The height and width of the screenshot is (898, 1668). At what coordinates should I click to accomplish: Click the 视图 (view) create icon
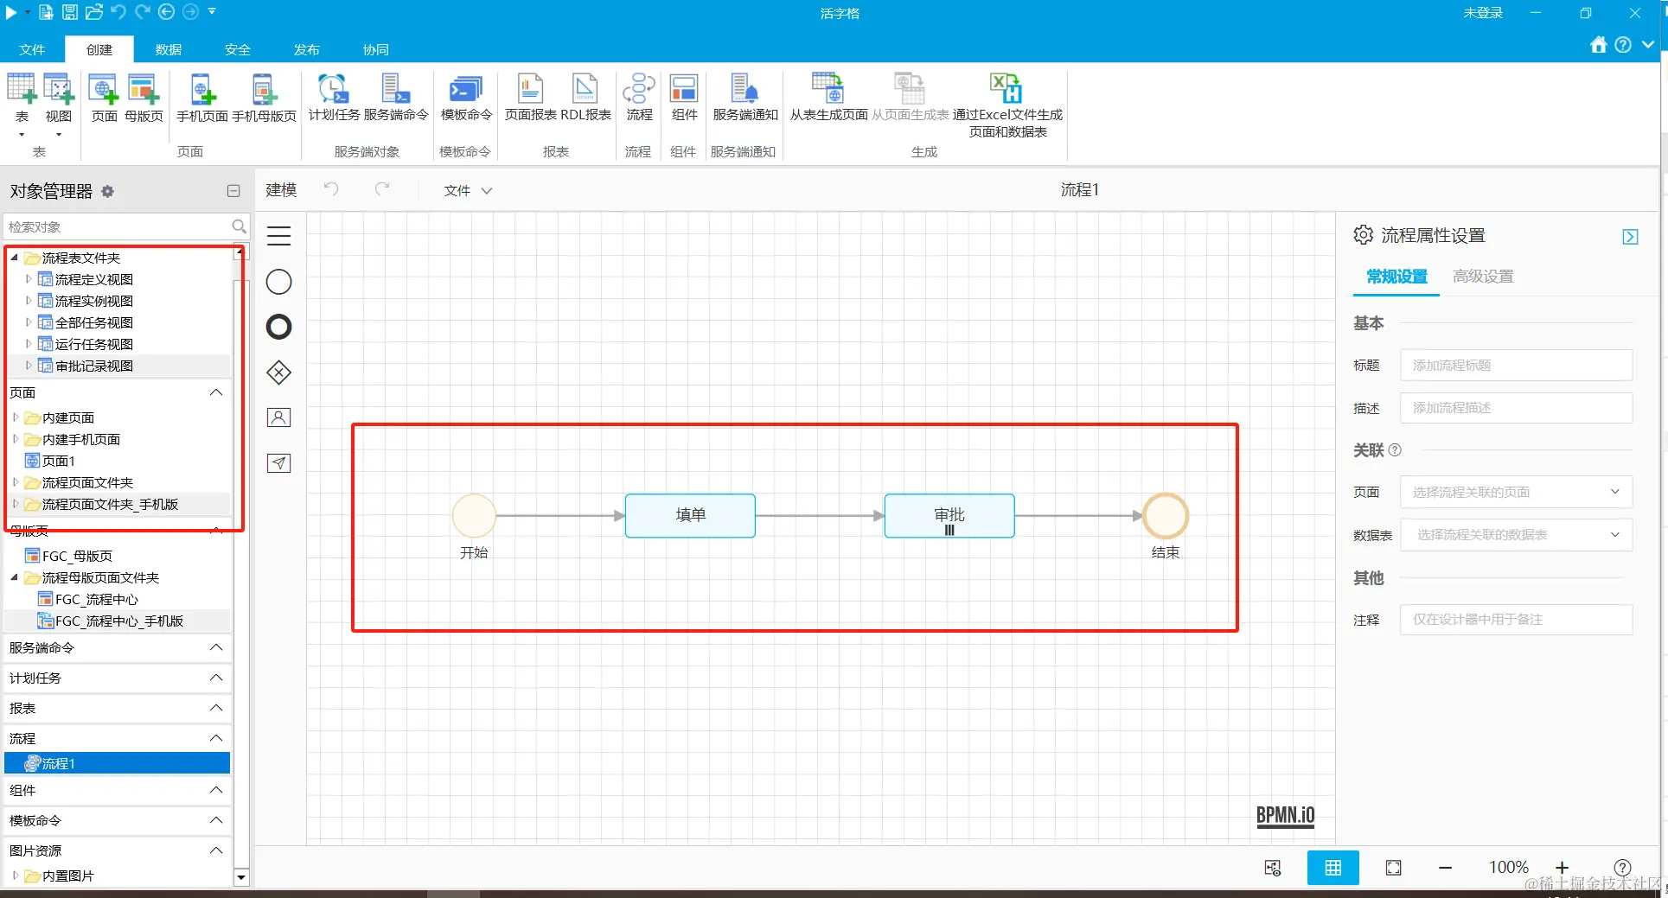tap(59, 89)
